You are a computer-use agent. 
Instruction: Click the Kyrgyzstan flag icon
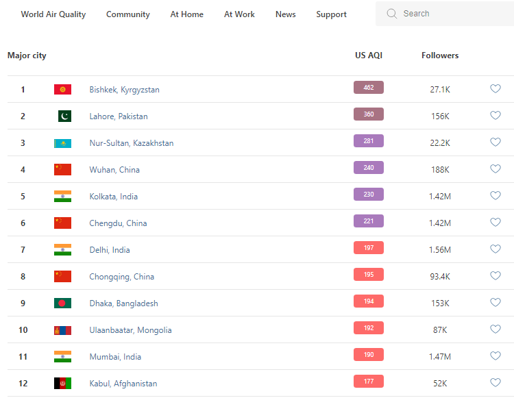[62, 90]
